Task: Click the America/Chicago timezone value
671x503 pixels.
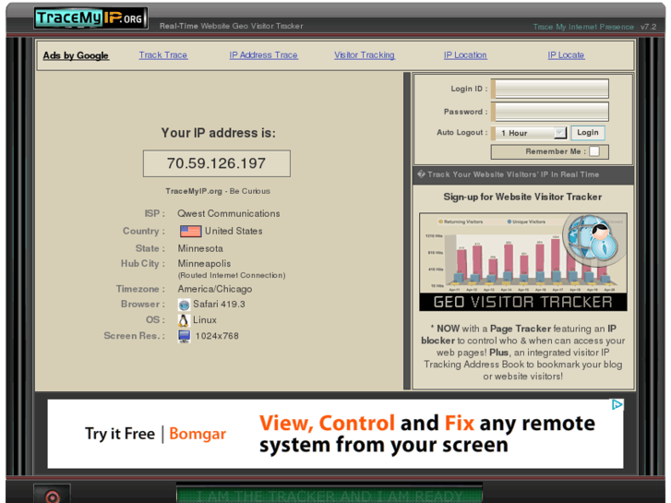Action: tap(215, 289)
